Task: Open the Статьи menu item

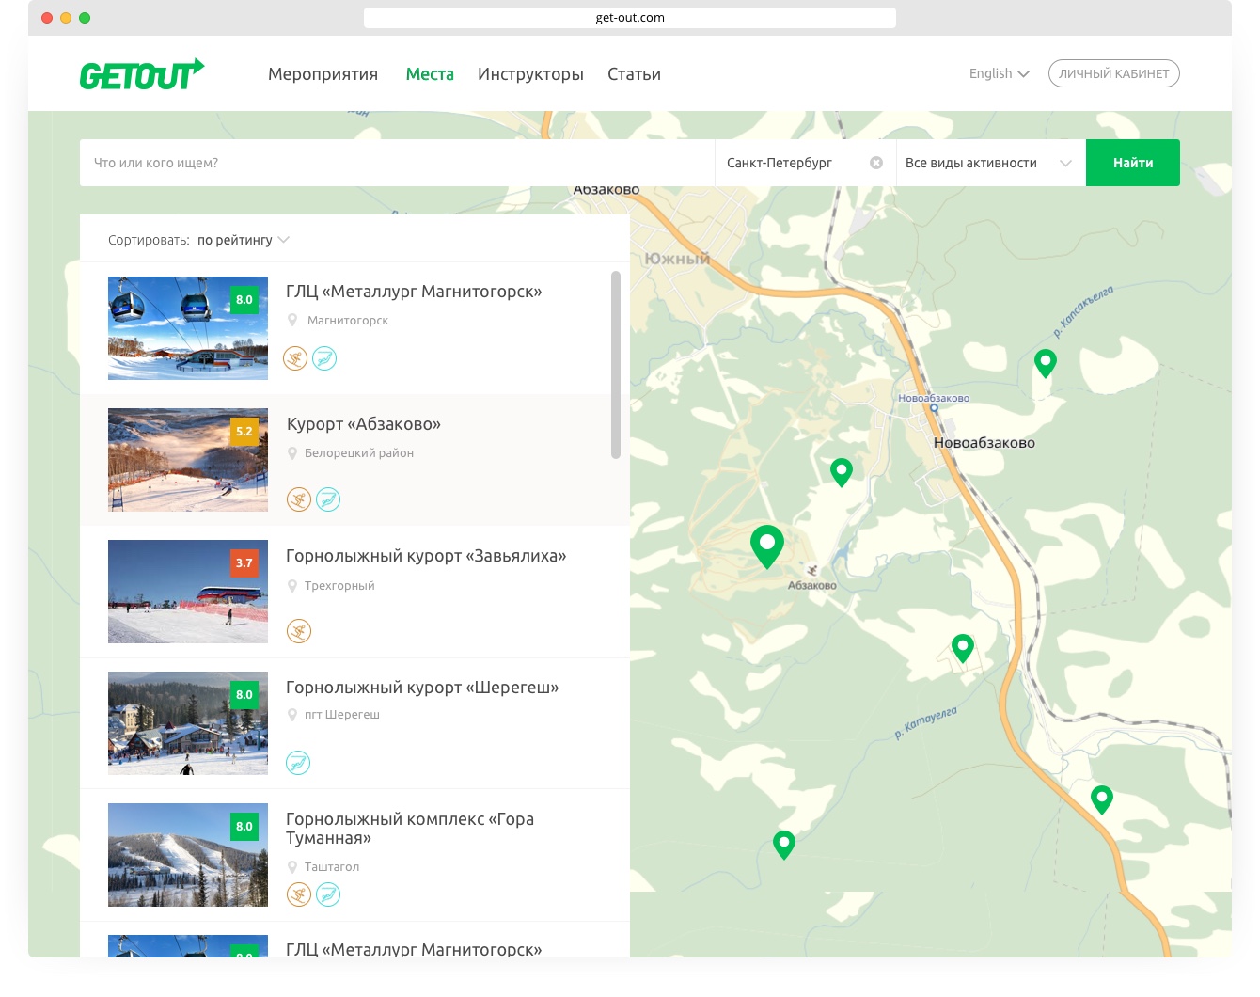Action: tap(634, 74)
